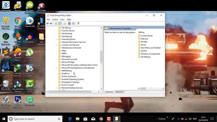Click the Recycle Bin desktop icon
The height and width of the screenshot is (122, 217).
click(x=6, y=85)
